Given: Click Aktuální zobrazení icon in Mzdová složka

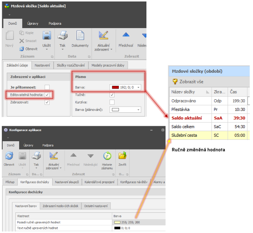Looking at the screenshot, I should 104,36.
